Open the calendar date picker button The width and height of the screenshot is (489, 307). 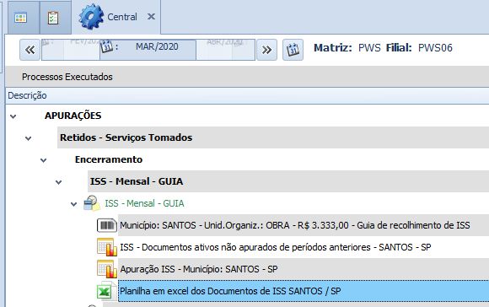[293, 50]
